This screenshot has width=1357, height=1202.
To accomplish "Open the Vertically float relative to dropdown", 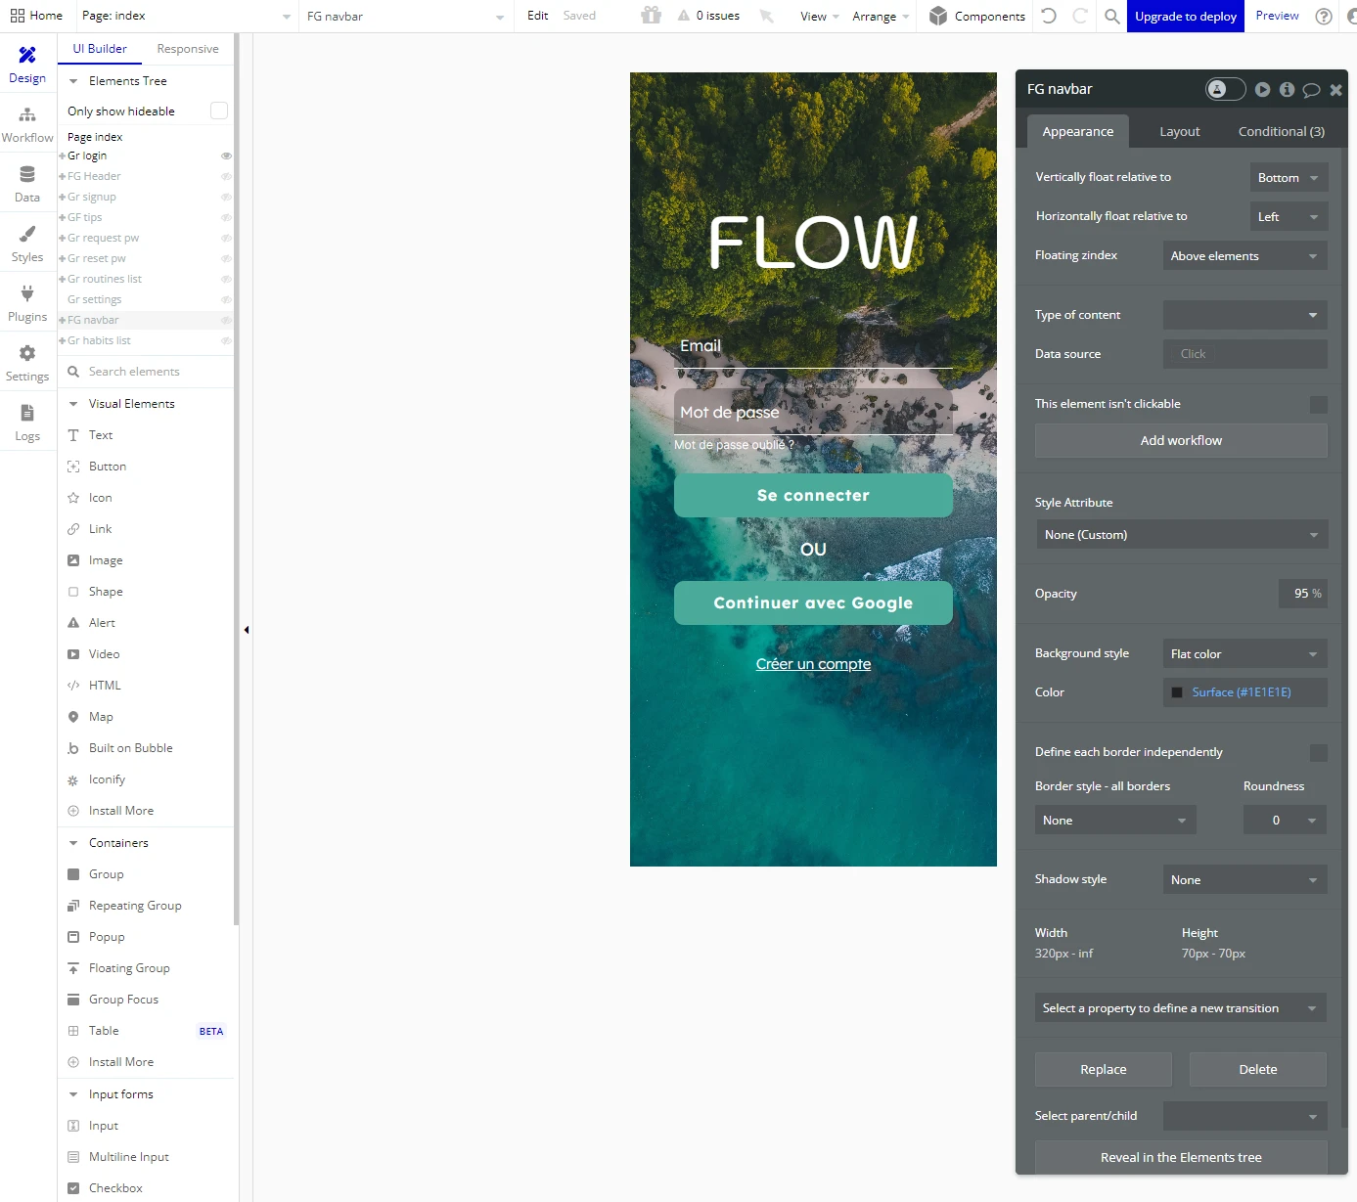I will [1289, 178].
